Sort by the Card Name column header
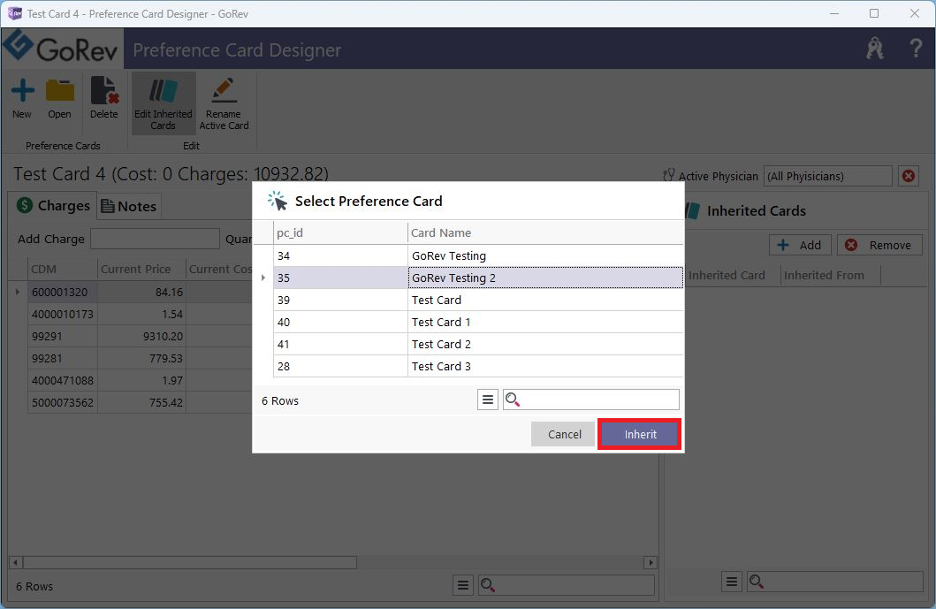Screen dimensions: 936x609 [545, 232]
